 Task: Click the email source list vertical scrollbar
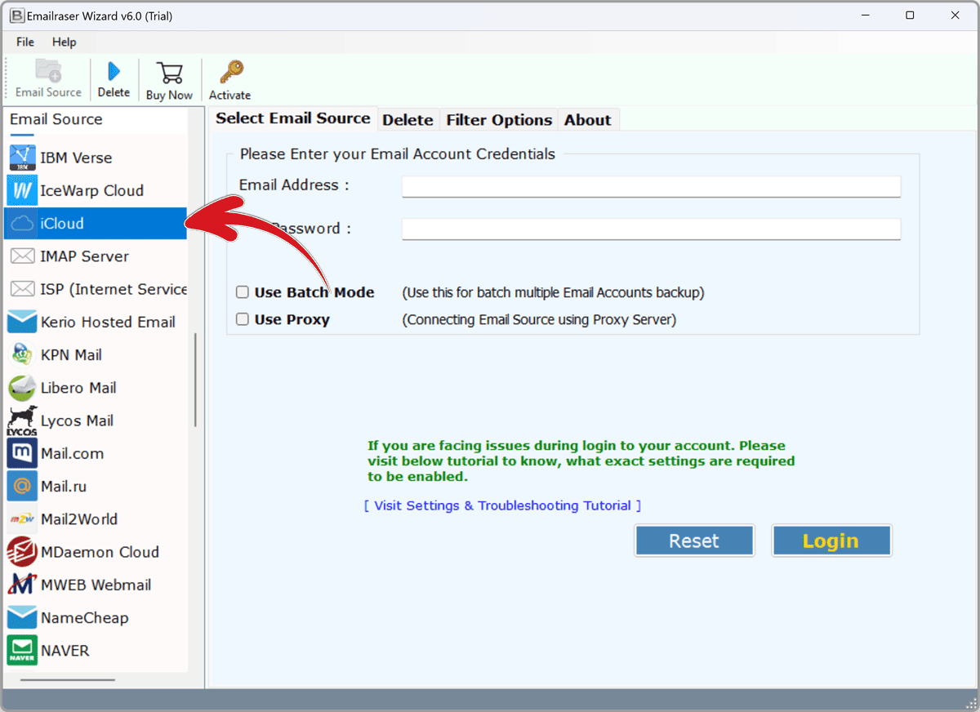(195, 380)
